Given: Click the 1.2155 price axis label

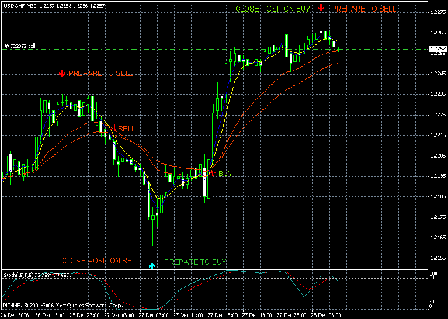Looking at the screenshot, I should [x=438, y=258].
